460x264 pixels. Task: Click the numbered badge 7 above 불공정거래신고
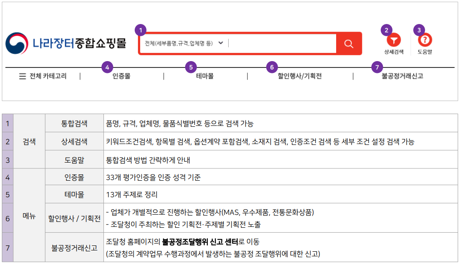tap(376, 68)
